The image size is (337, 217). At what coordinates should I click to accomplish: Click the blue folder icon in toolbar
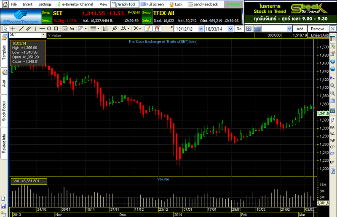257,29
